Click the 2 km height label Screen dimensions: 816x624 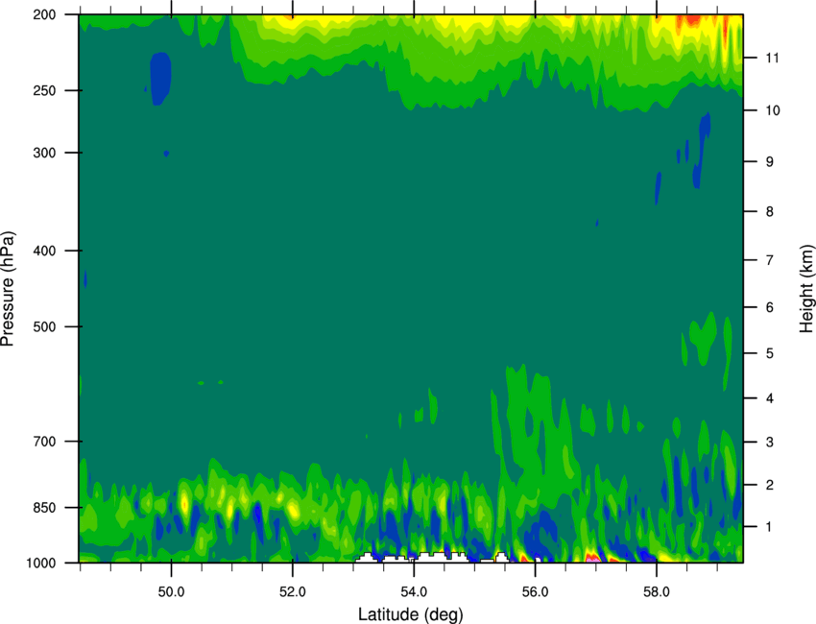click(770, 485)
